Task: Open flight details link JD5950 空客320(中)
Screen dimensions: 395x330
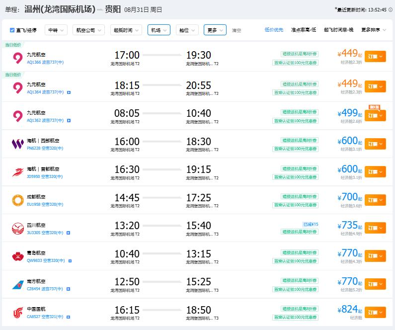Action: (x=45, y=176)
